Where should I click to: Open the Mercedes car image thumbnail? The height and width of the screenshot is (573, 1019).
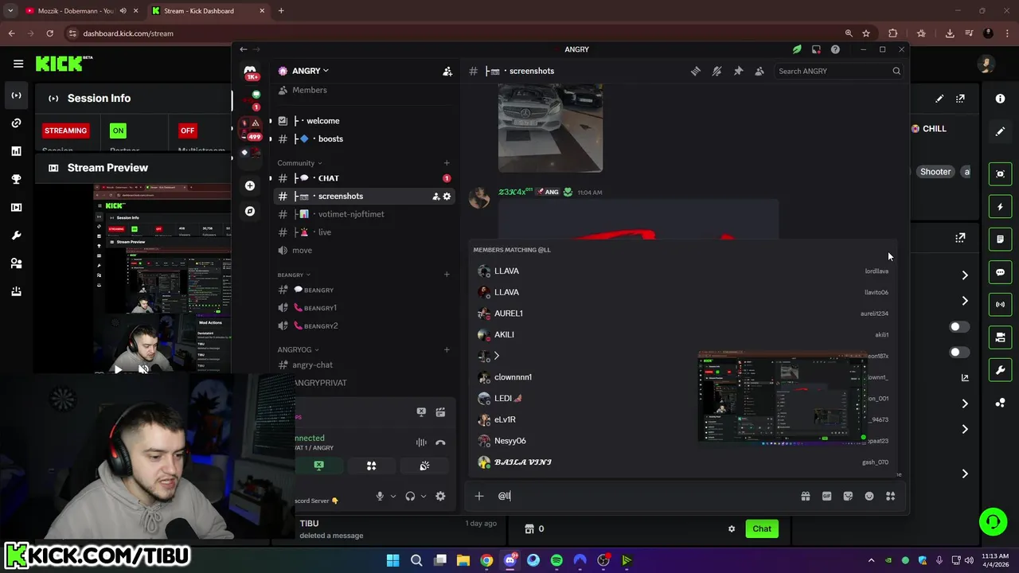(x=550, y=127)
